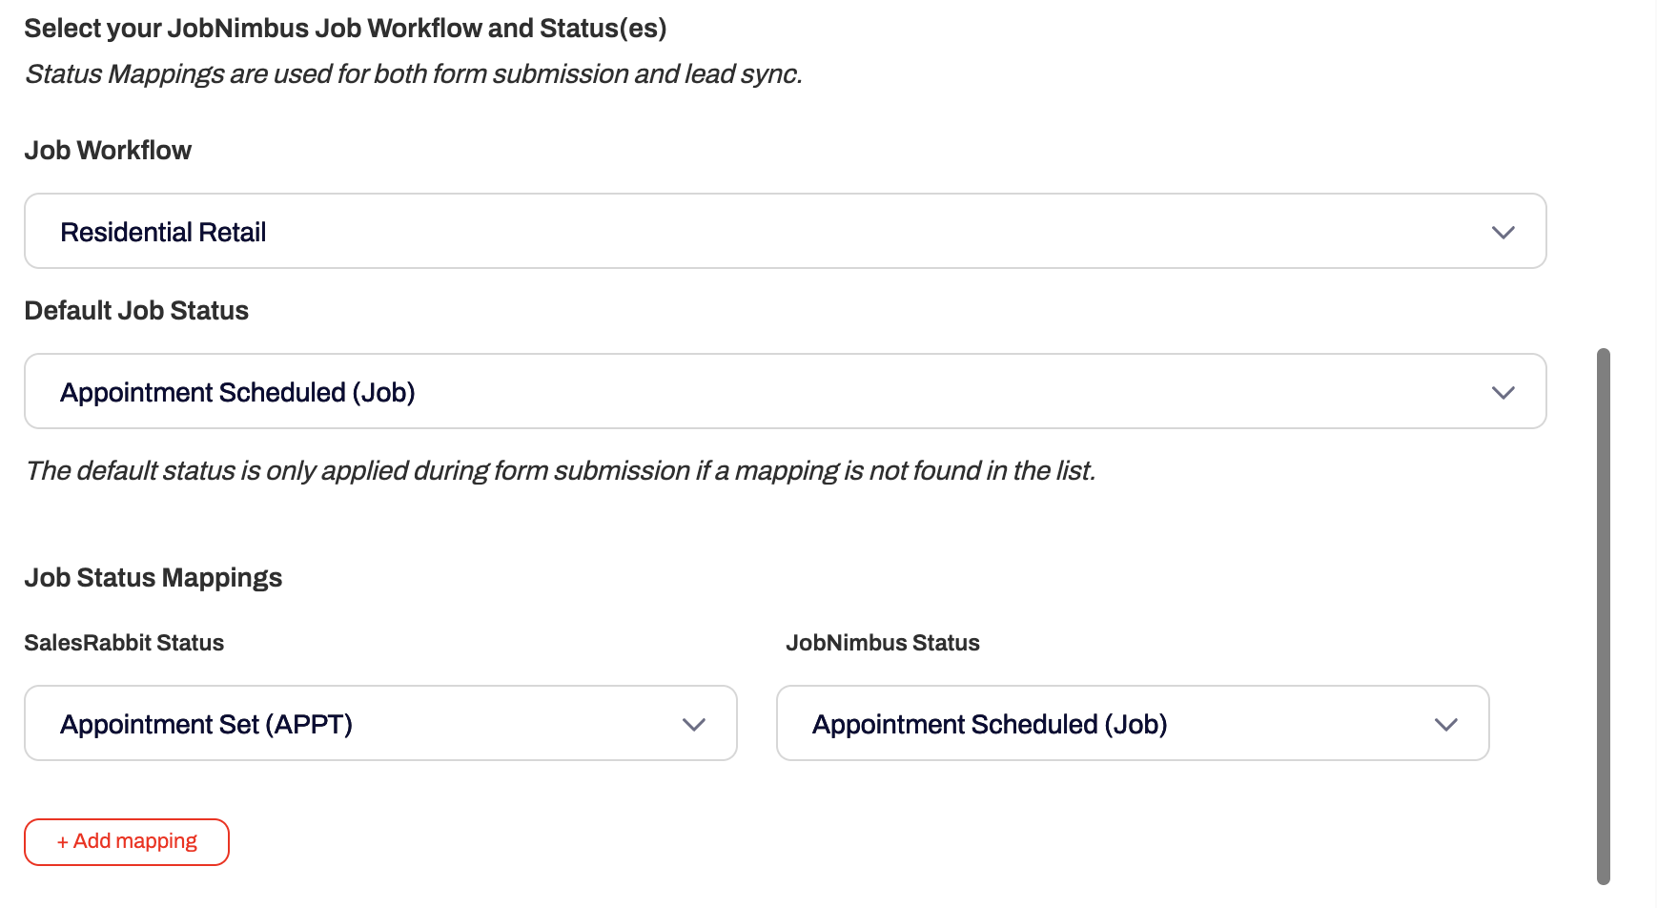Click the vertical scrollbar thumb
The image size is (1657, 908).
[x=1604, y=616]
